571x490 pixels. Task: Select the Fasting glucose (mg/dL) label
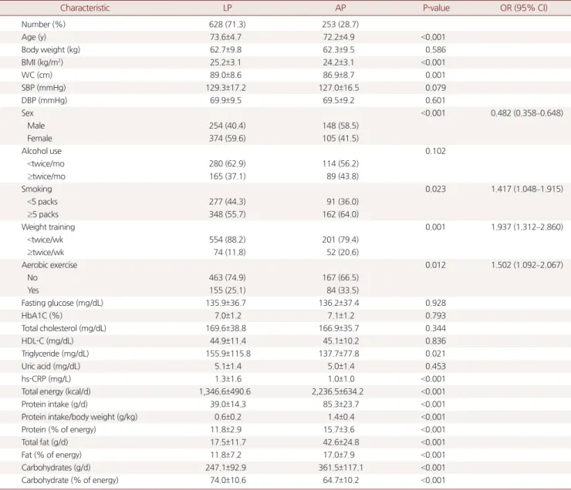tap(63, 303)
